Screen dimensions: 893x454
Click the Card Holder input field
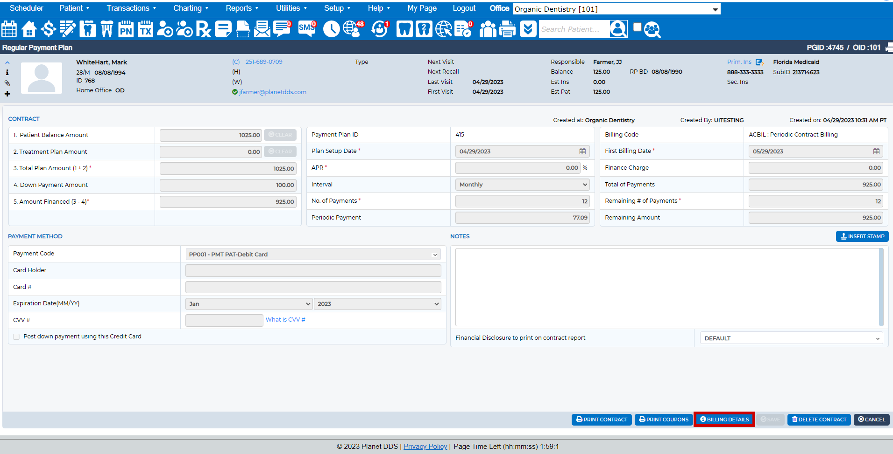(x=313, y=271)
